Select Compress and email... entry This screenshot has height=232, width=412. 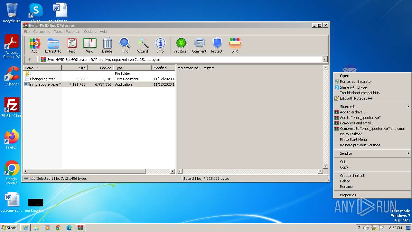point(372,123)
